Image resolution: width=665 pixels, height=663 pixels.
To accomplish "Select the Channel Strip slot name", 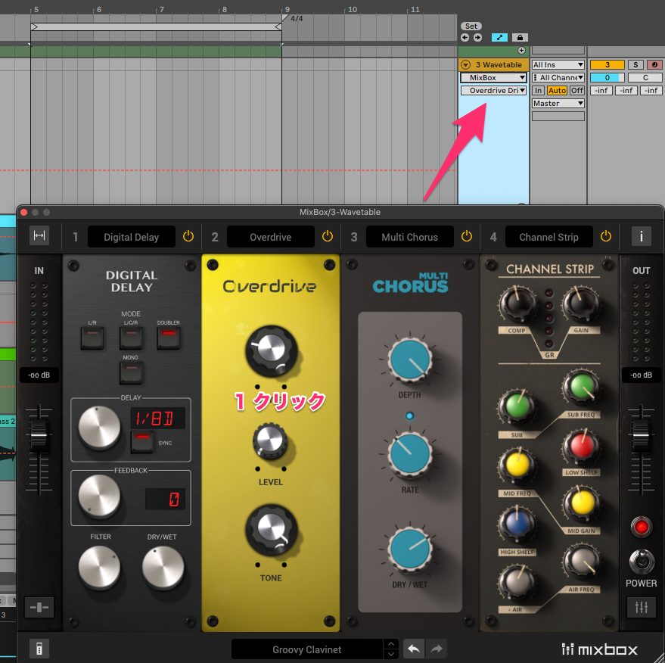I will pos(548,237).
